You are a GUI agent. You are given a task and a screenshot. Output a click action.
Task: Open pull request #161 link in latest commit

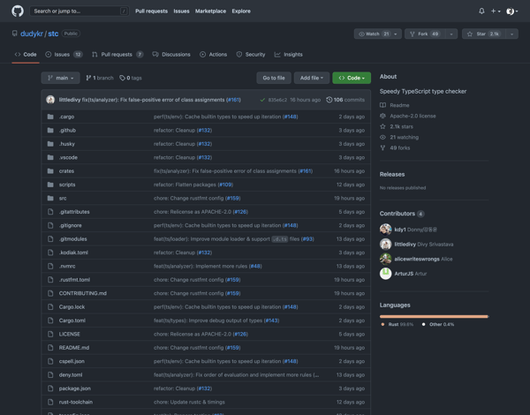(x=233, y=100)
